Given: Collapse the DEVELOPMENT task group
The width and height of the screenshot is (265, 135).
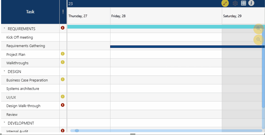Looking at the screenshot, I should pyautogui.click(x=4, y=123).
